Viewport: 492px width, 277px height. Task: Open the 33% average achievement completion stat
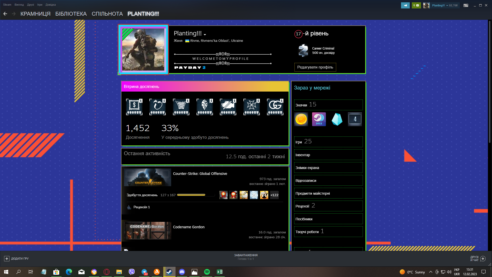195,132
